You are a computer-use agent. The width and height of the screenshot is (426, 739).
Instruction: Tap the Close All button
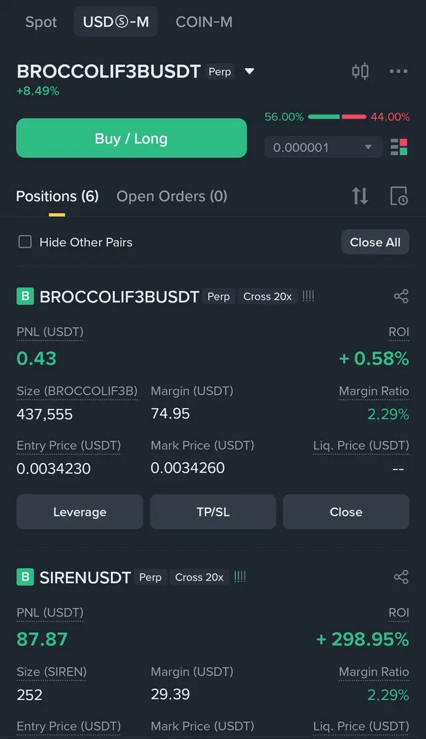(x=375, y=242)
